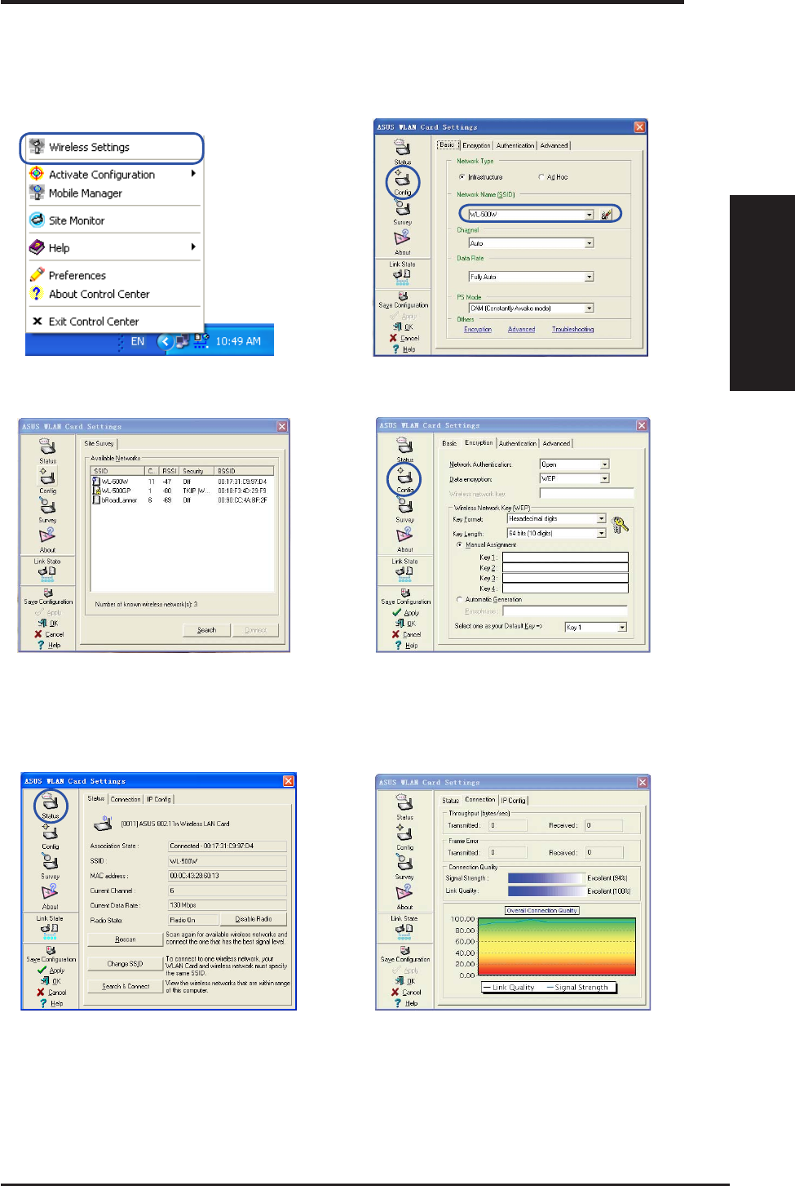Click Help in Site Survey window sidebar

[x=49, y=645]
